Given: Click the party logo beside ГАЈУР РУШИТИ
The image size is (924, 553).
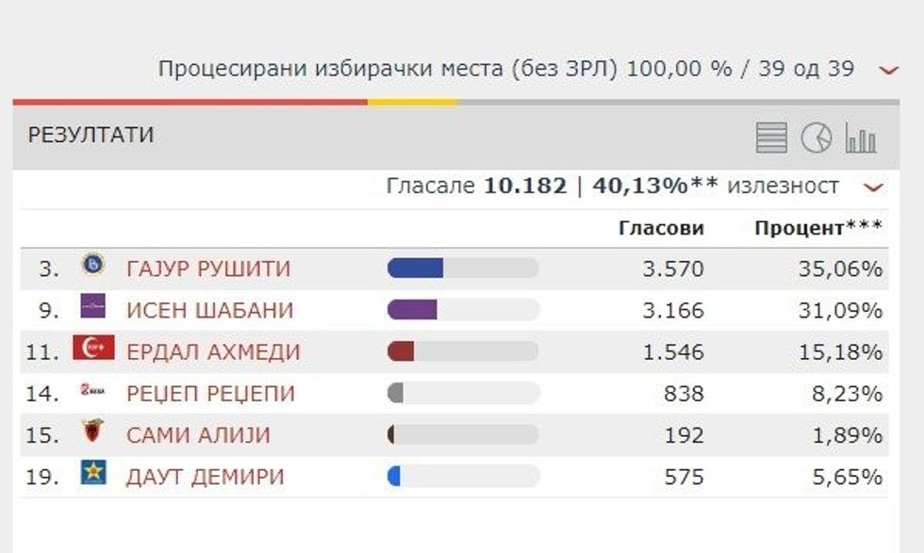Looking at the screenshot, I should click(x=92, y=268).
